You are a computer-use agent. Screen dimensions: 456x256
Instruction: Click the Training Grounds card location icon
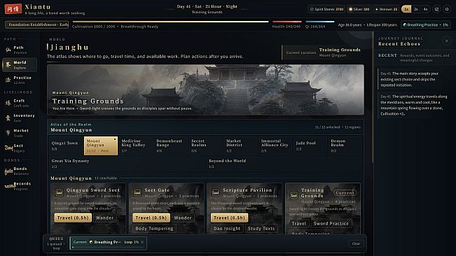[293, 195]
